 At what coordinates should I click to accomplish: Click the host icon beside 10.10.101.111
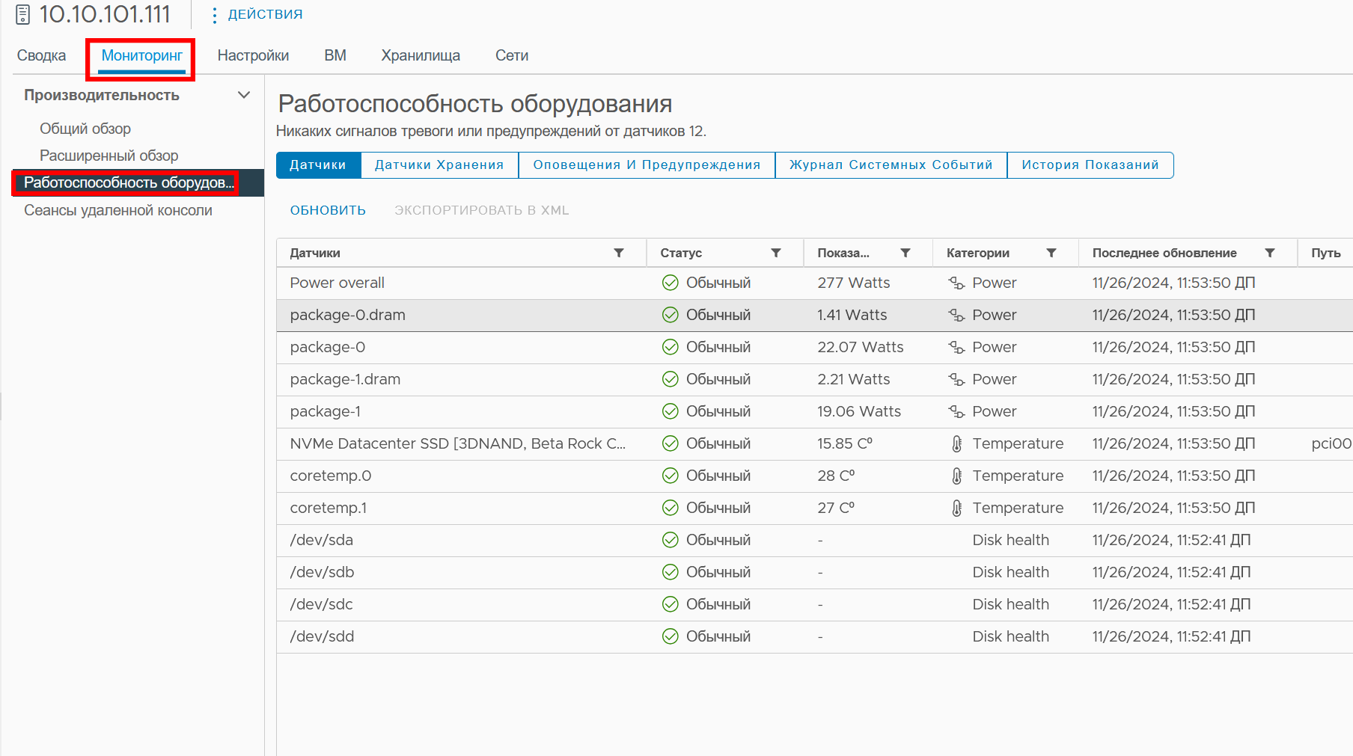(x=23, y=14)
